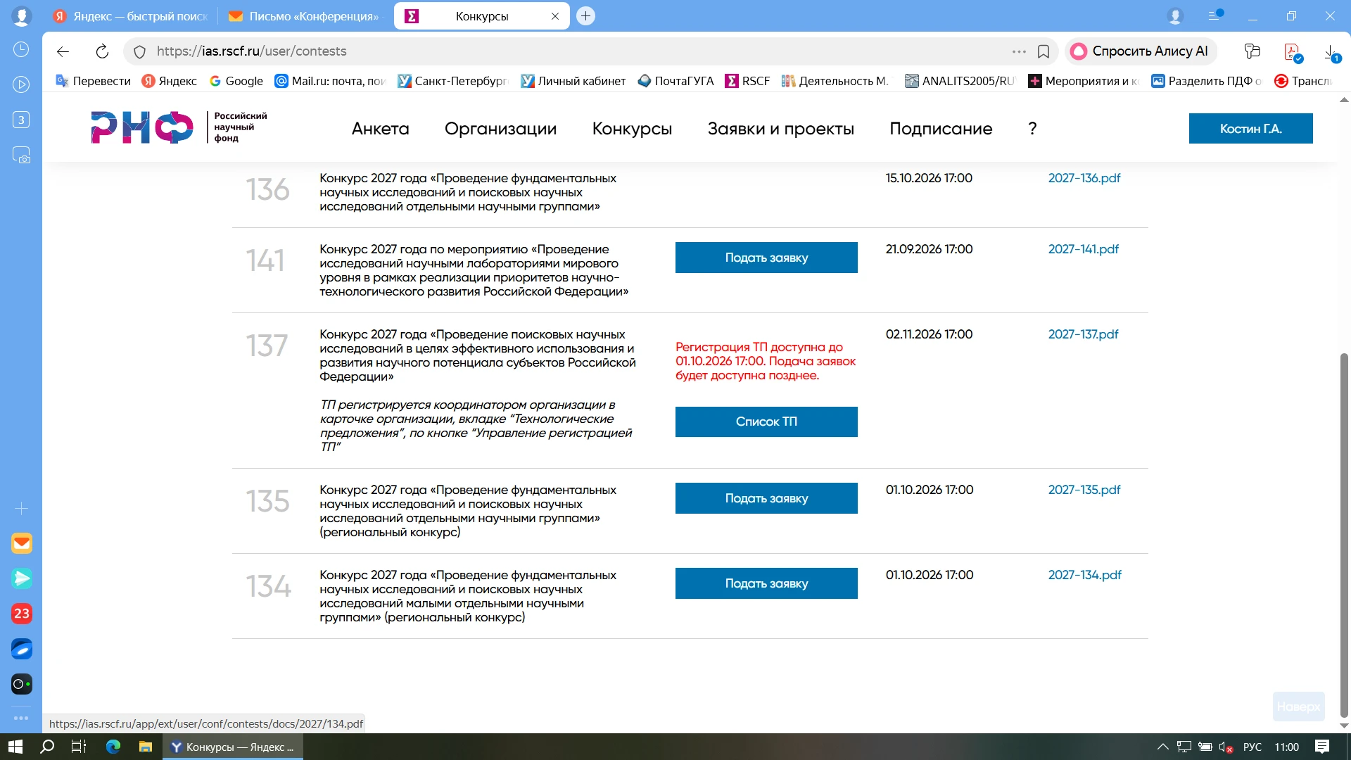Open the site protection shield icon
1351x760 pixels.
pyautogui.click(x=139, y=51)
